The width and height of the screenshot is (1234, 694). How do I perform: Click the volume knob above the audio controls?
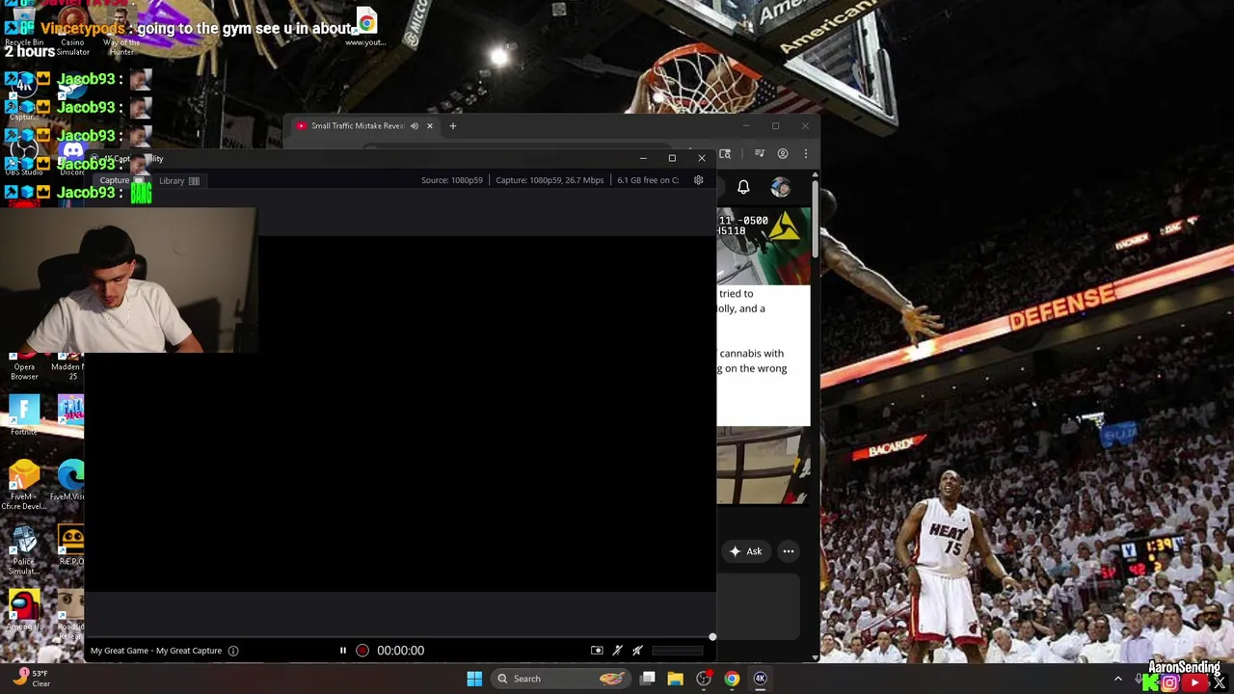(712, 636)
